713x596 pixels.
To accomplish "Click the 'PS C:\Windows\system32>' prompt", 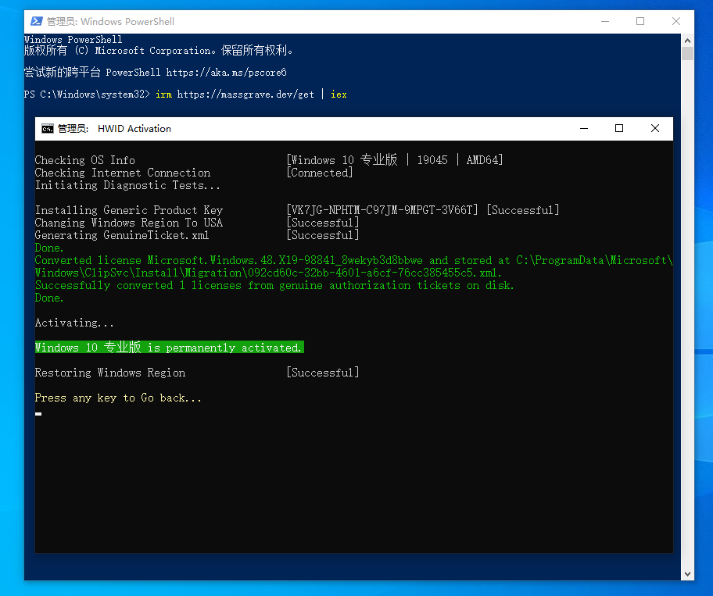I will click(87, 95).
